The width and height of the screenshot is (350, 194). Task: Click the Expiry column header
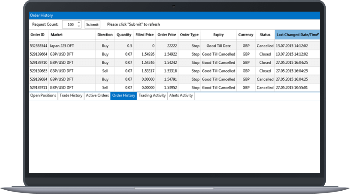click(x=218, y=35)
